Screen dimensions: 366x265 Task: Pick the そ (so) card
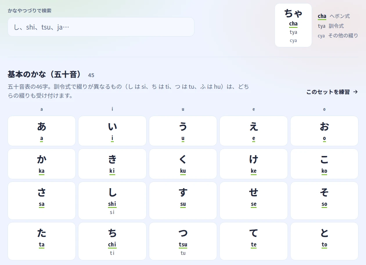click(x=324, y=201)
